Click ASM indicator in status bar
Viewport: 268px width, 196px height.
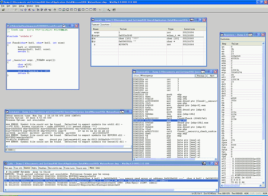point(246,193)
